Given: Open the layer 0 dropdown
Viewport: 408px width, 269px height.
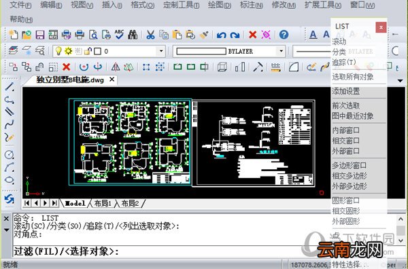Looking at the screenshot, I should coord(161,51).
